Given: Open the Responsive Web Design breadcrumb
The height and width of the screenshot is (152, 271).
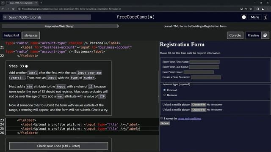Looking at the screenshot, I should tap(59, 26).
